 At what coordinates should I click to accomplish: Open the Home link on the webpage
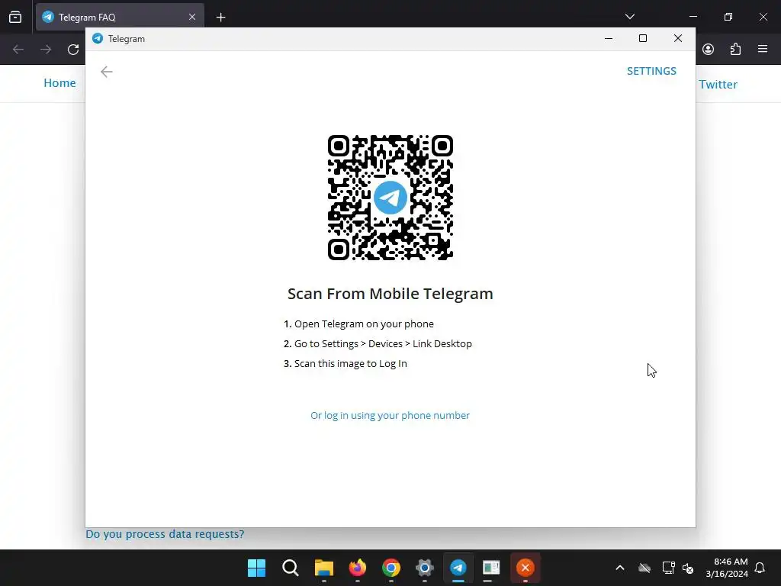click(59, 82)
